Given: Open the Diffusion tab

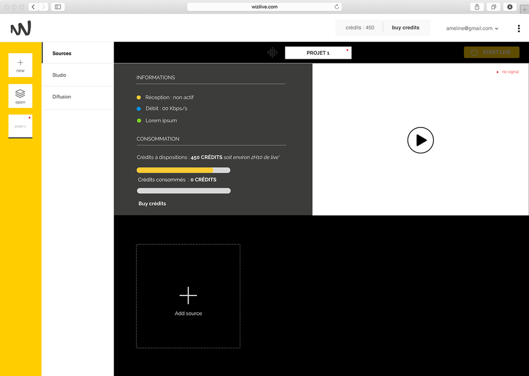Looking at the screenshot, I should tap(62, 97).
